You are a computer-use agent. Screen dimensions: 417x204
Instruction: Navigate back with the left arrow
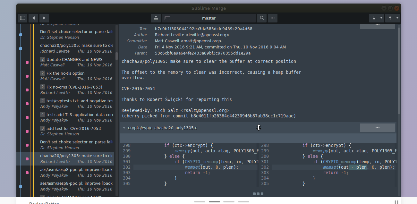click(x=33, y=18)
